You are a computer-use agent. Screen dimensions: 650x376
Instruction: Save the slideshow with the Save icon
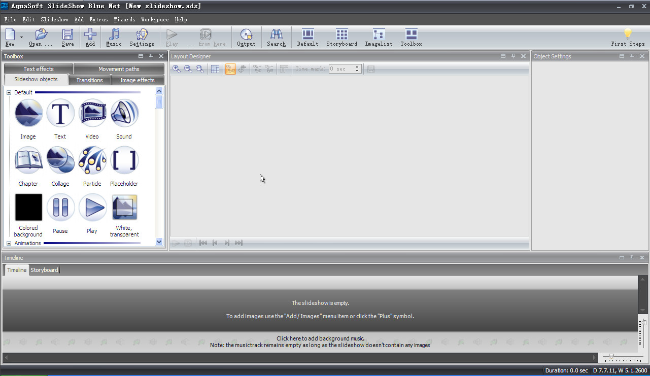(x=67, y=35)
